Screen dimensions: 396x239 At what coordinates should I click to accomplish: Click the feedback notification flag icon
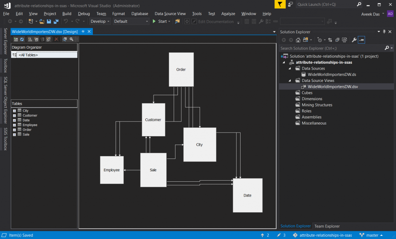coord(280,4)
